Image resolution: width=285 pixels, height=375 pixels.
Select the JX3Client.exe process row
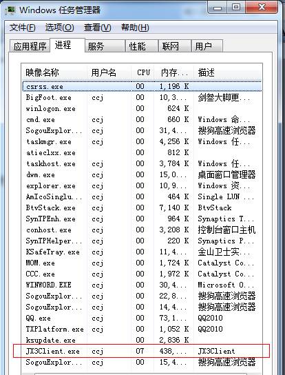pos(142,351)
